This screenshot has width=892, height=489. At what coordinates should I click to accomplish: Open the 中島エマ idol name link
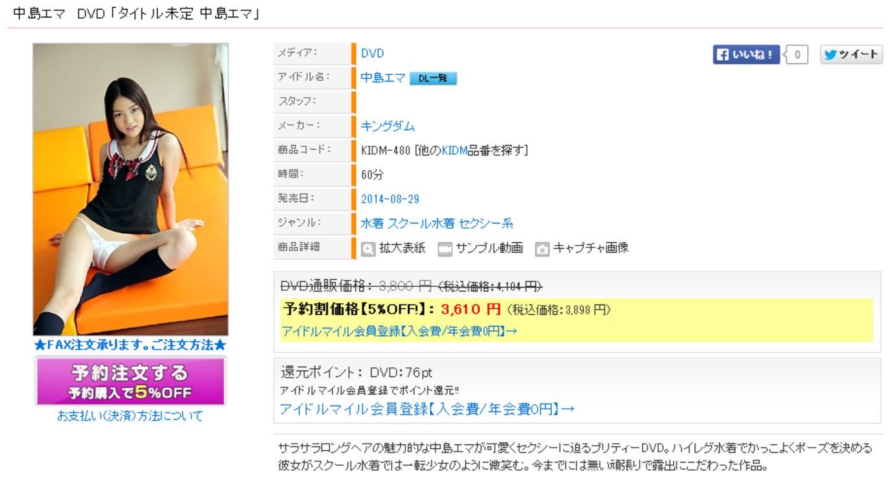coord(383,78)
